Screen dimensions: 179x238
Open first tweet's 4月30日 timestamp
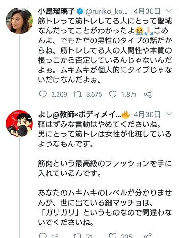147,11
